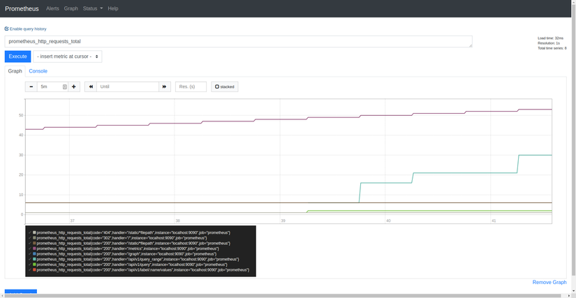Hide the code 404 series in legend

[x=133, y=232]
